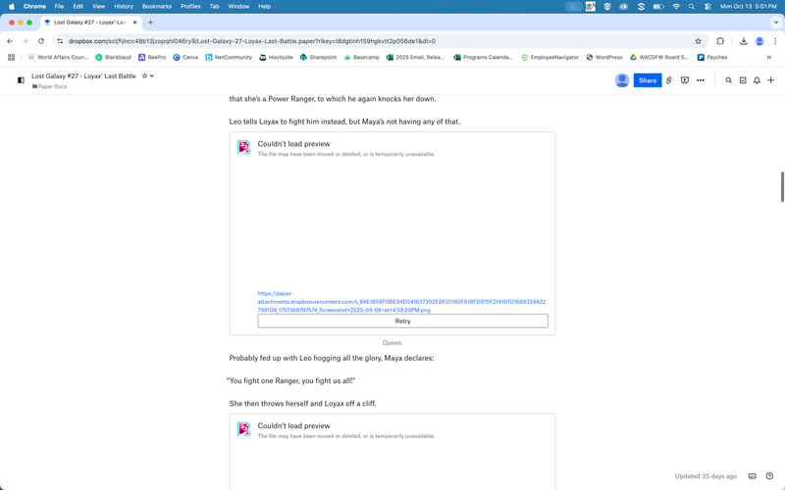The width and height of the screenshot is (785, 490).
Task: Open keyboard shortcuts icon at bottom
Action: (x=753, y=476)
